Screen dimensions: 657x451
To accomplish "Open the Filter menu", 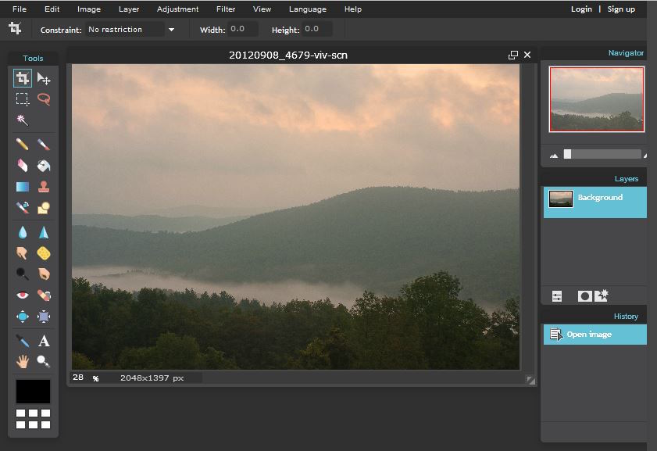I will (226, 9).
